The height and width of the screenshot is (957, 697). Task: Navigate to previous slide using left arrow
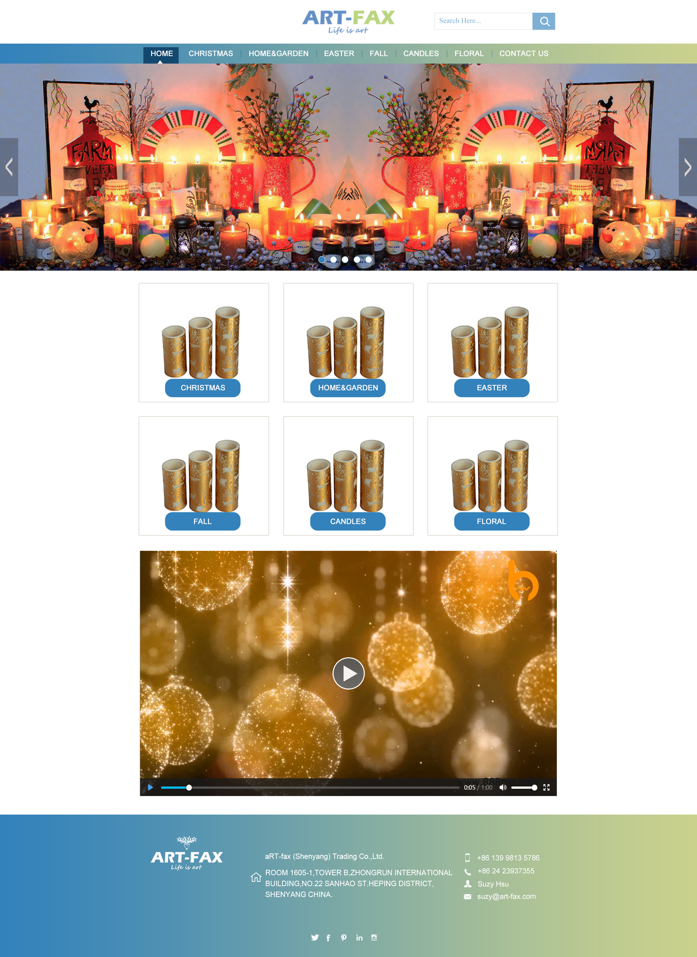point(9,167)
